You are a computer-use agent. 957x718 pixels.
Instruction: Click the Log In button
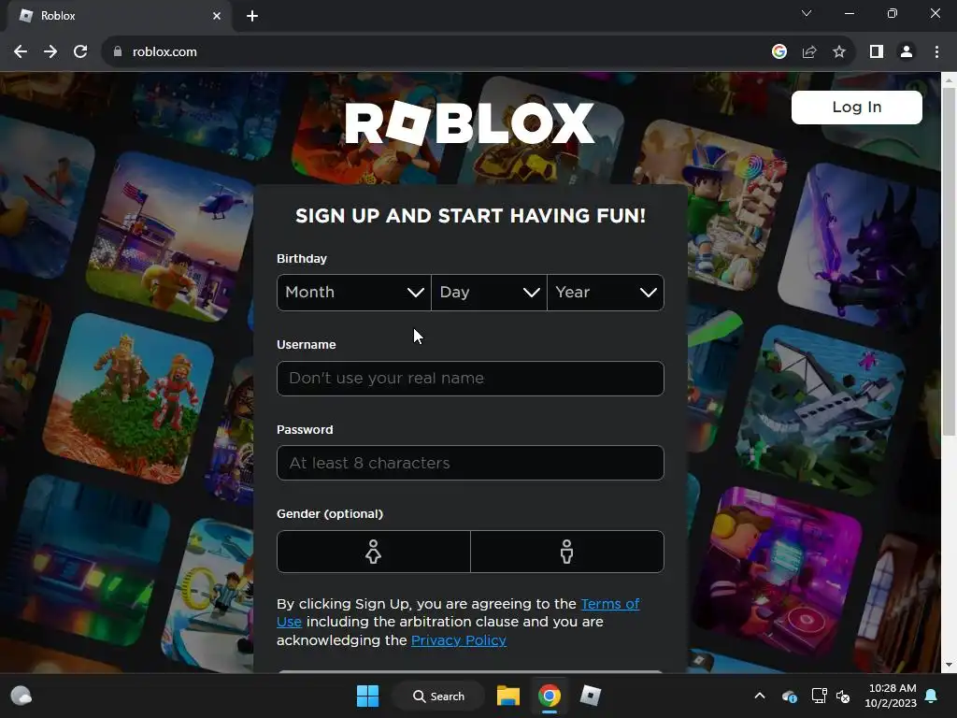pyautogui.click(x=856, y=108)
